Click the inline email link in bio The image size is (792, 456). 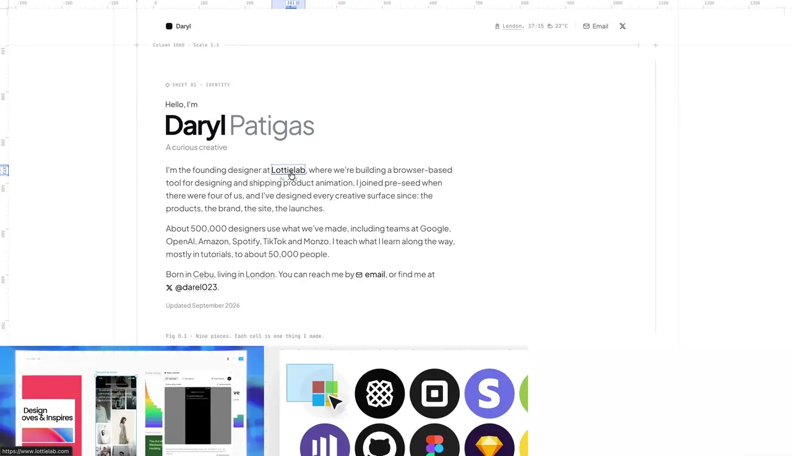371,274
